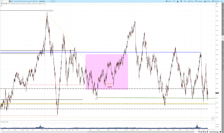The width and height of the screenshot is (224, 133).
Task: Click the Hi price label bubble
Action: click(50, 11)
